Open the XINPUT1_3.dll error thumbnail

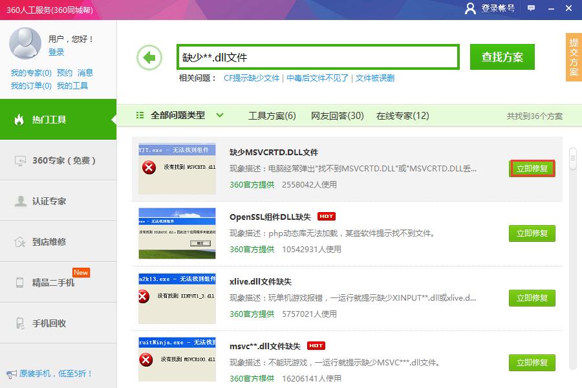pyautogui.click(x=177, y=298)
